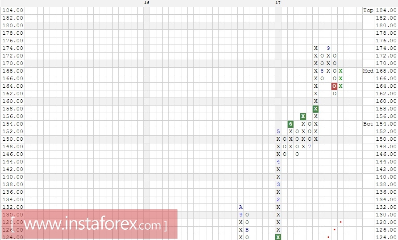Click 158.00 on the right price axis
Screen dimensions: 398x240
386,109
